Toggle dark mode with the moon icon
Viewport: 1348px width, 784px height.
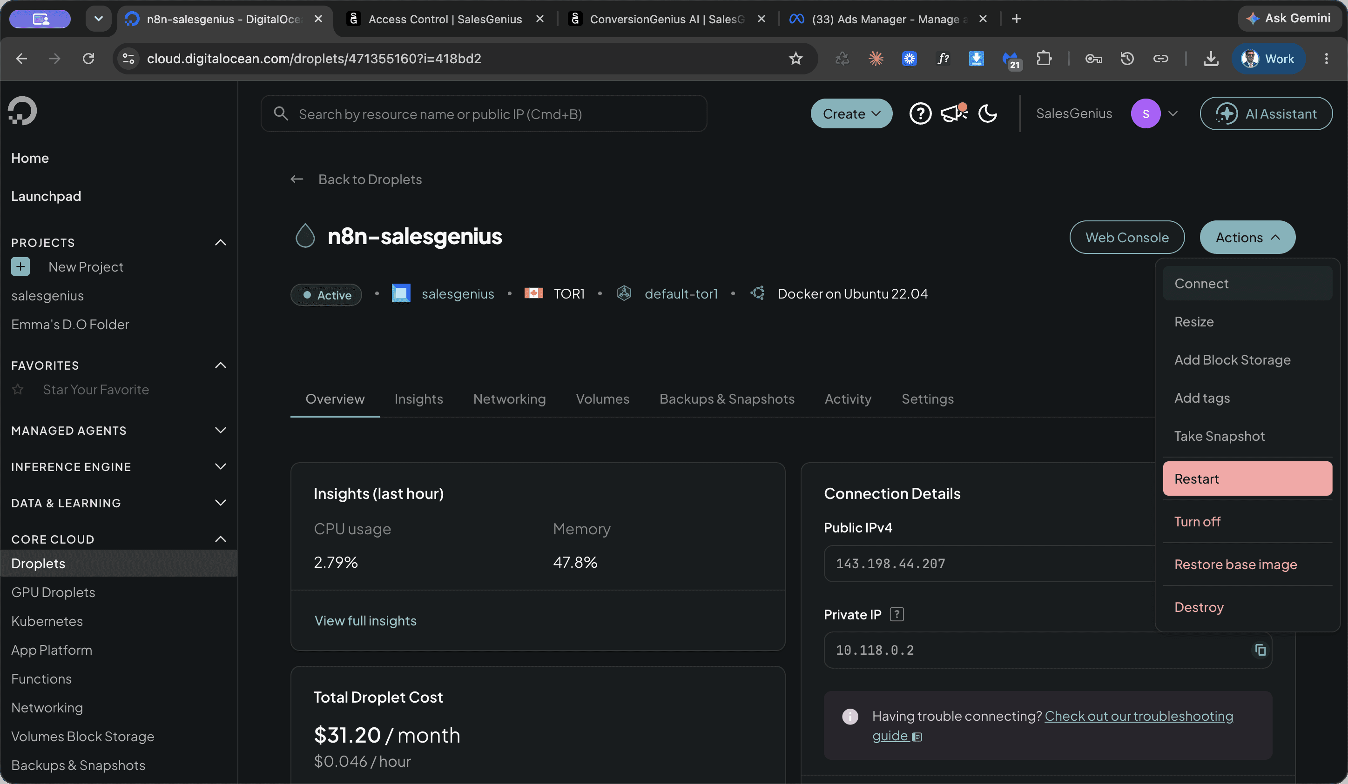pos(987,113)
